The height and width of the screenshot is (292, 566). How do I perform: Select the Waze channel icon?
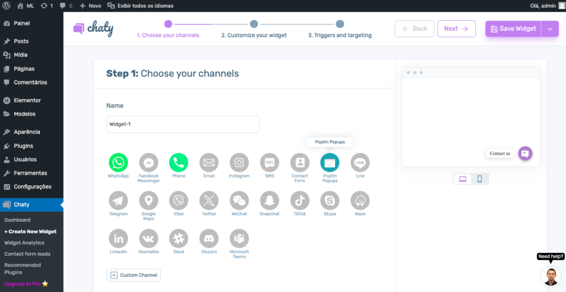[x=360, y=201]
